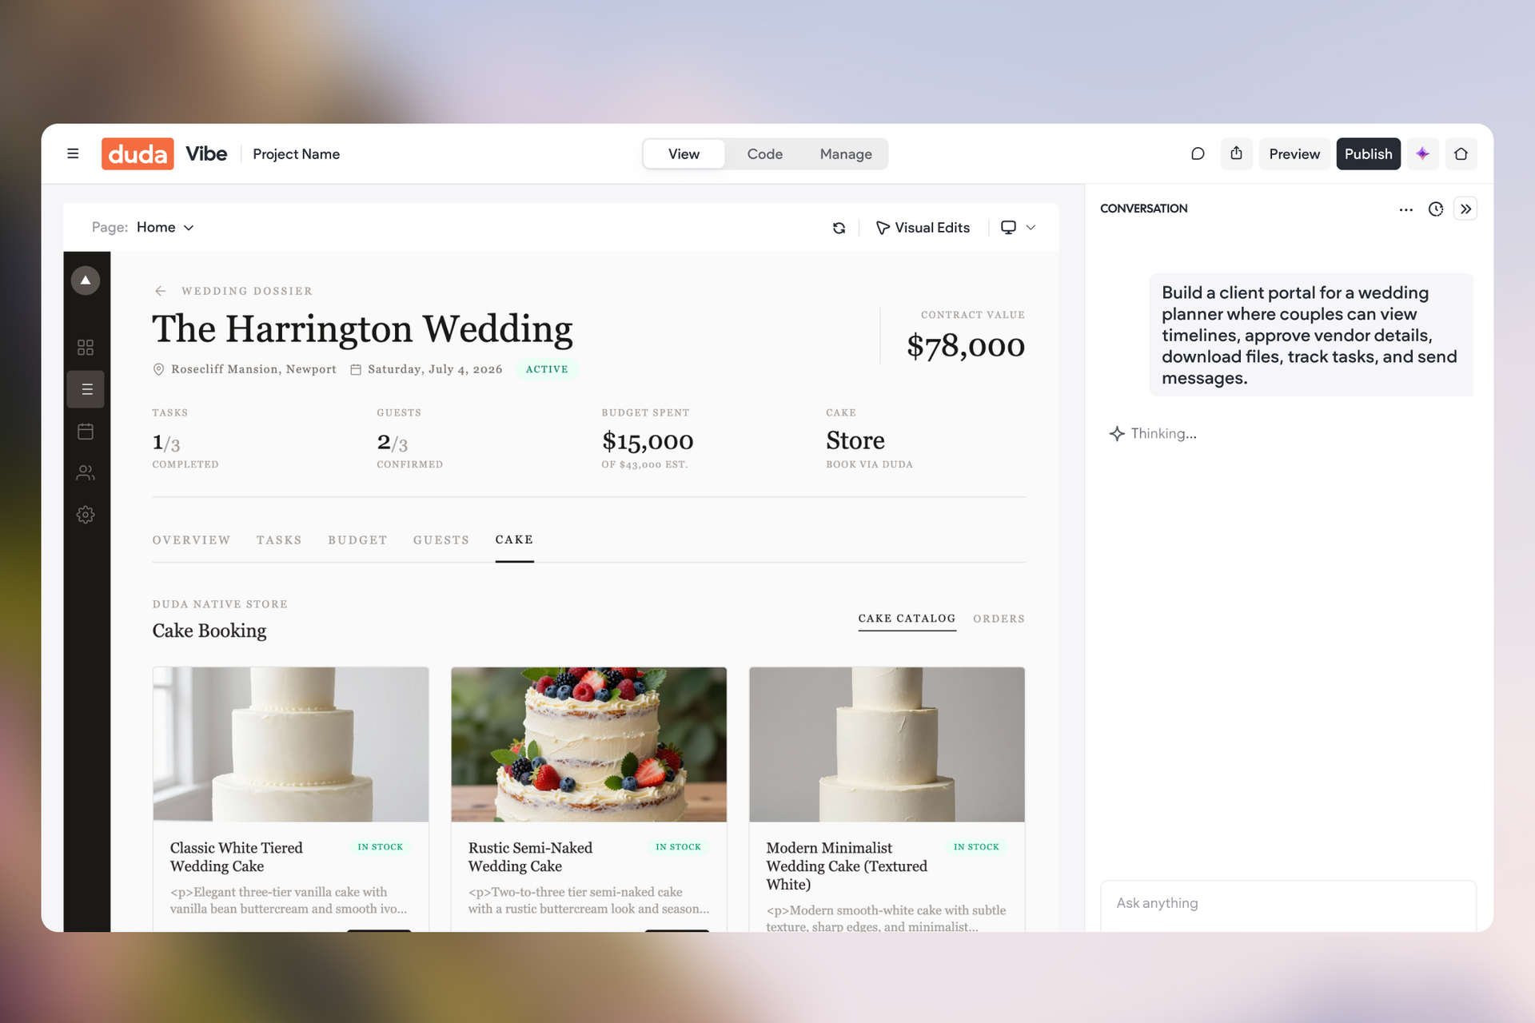This screenshot has height=1023, width=1535.
Task: Switch to the Code tab
Action: pos(764,154)
